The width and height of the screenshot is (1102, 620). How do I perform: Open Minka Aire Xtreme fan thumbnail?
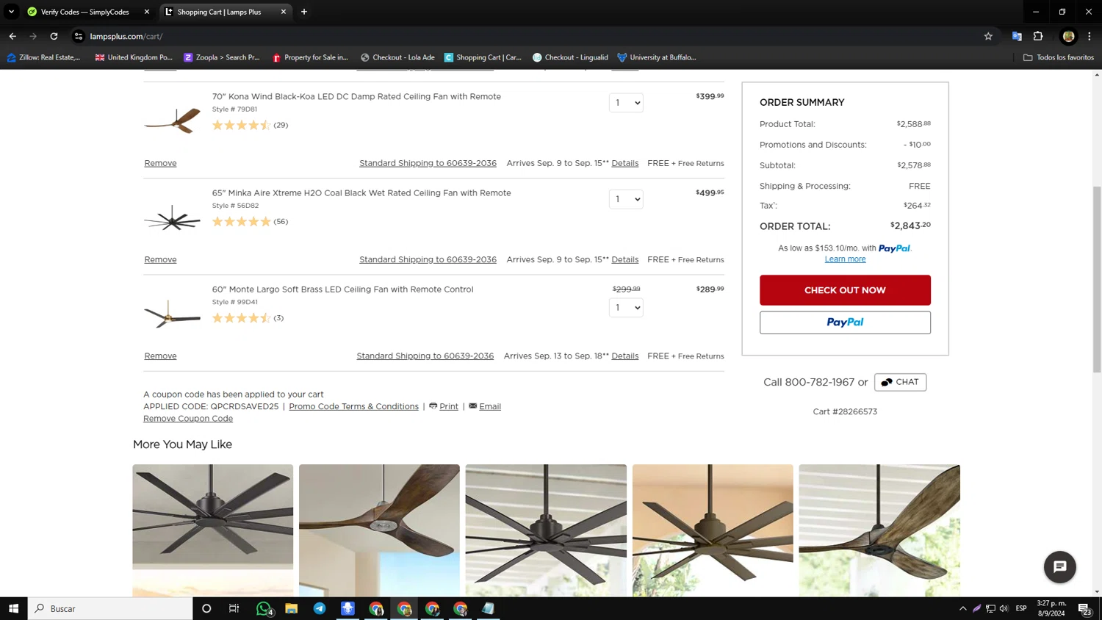coord(173,217)
